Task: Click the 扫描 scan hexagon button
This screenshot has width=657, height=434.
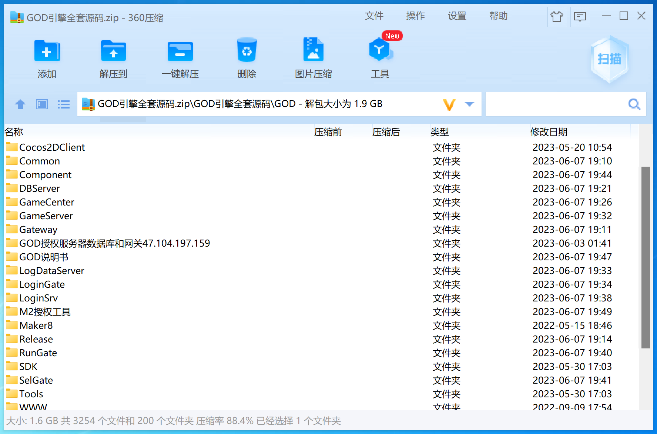Action: pos(609,59)
